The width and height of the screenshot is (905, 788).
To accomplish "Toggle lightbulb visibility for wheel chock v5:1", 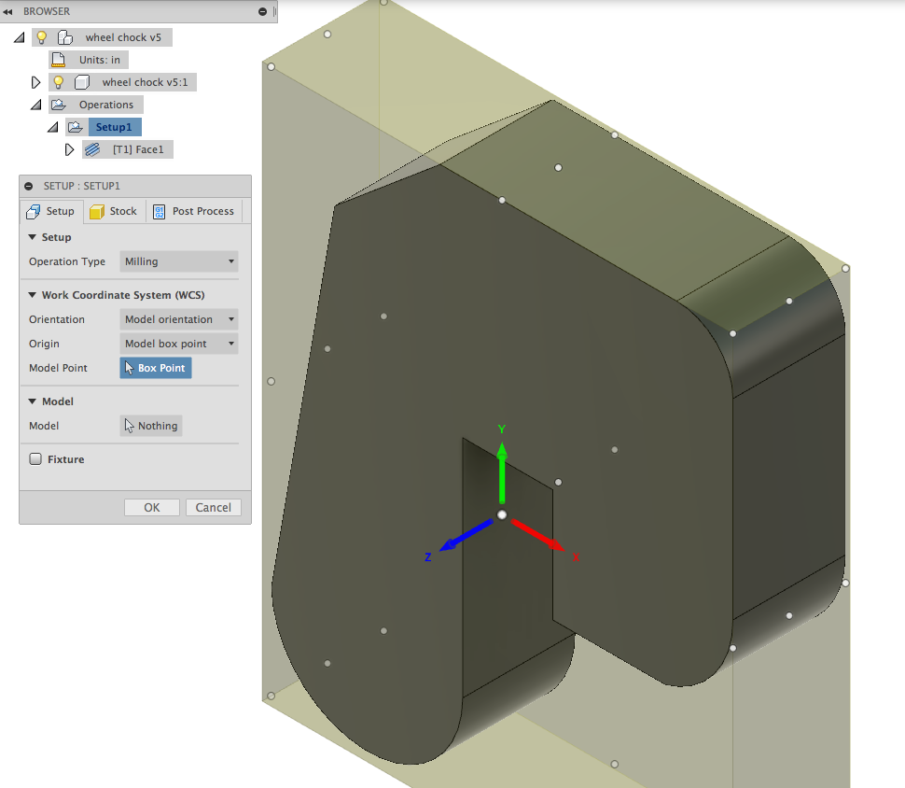I will coord(58,82).
